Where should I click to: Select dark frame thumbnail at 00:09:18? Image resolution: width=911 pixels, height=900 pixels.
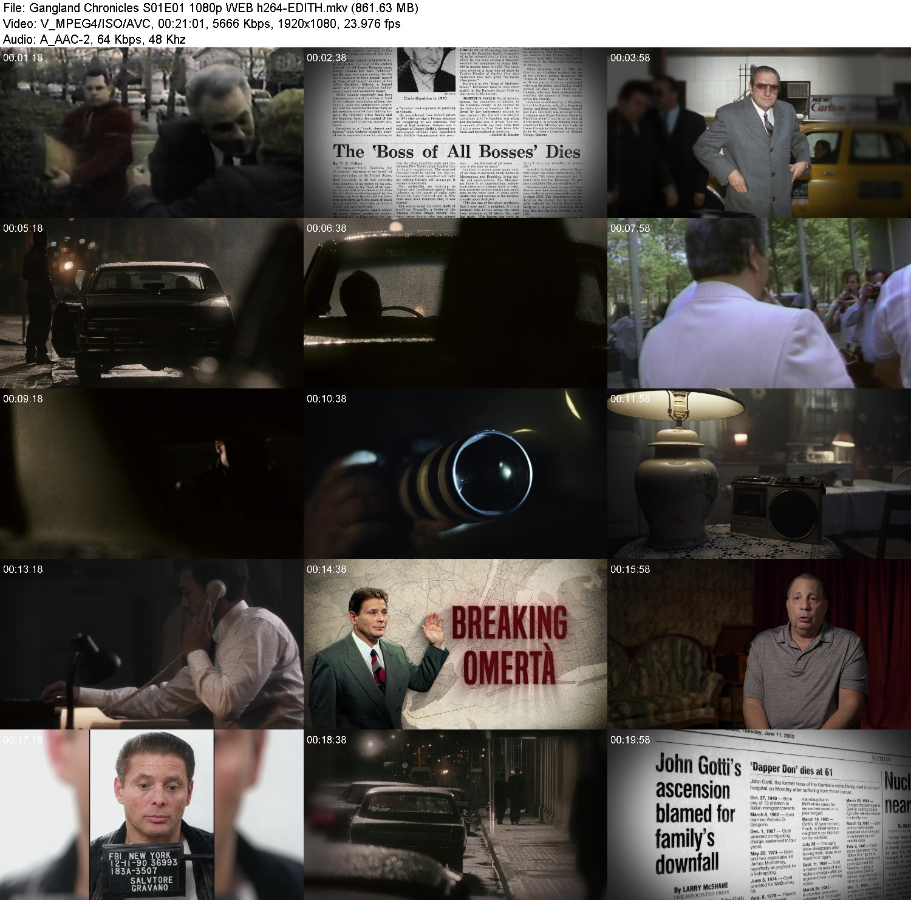pyautogui.click(x=151, y=473)
